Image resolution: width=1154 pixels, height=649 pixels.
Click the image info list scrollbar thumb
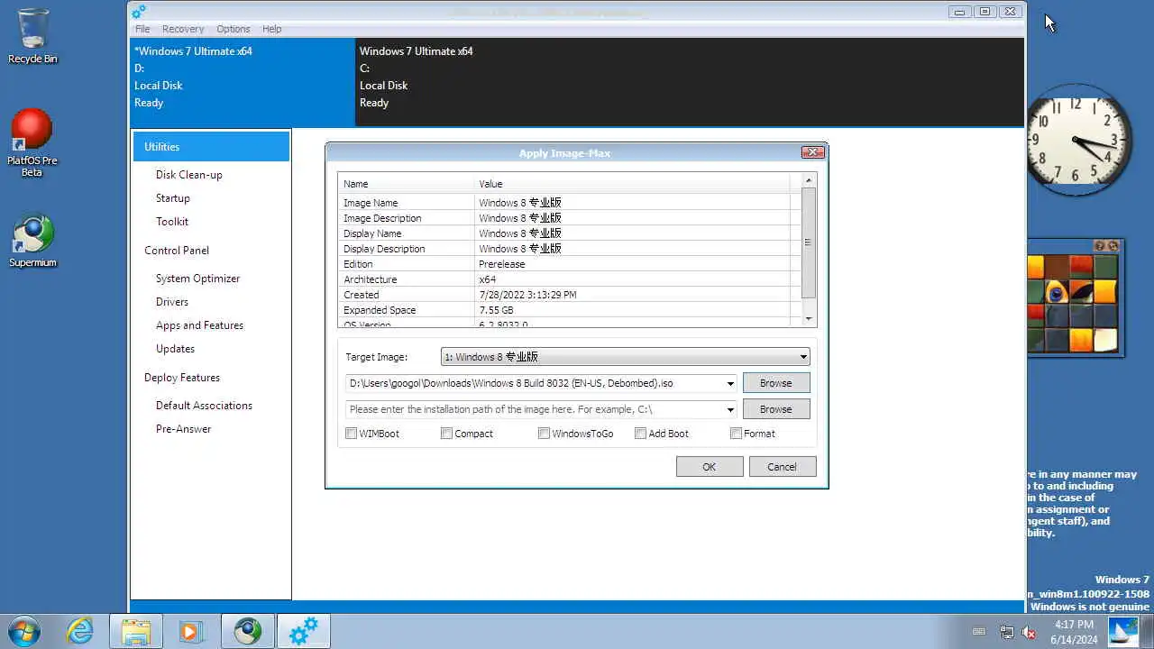[808, 242]
